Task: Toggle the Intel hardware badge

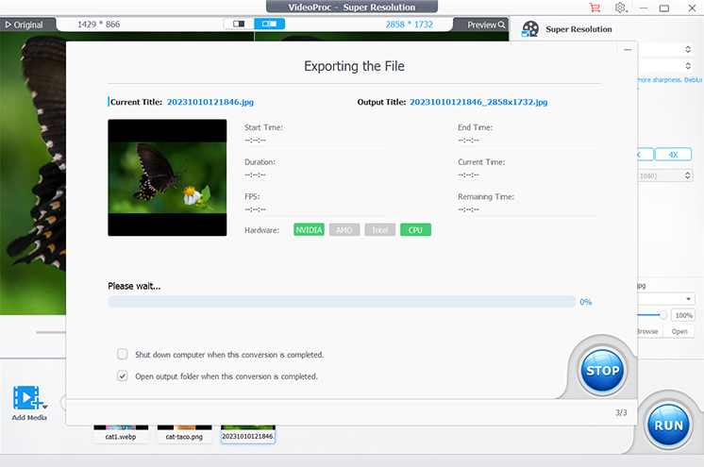Action: 379,230
